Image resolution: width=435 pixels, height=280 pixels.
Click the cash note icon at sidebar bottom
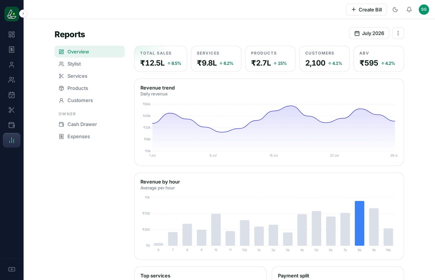coord(12,269)
